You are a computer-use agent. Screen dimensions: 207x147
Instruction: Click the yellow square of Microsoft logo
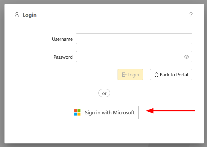pos(79,114)
